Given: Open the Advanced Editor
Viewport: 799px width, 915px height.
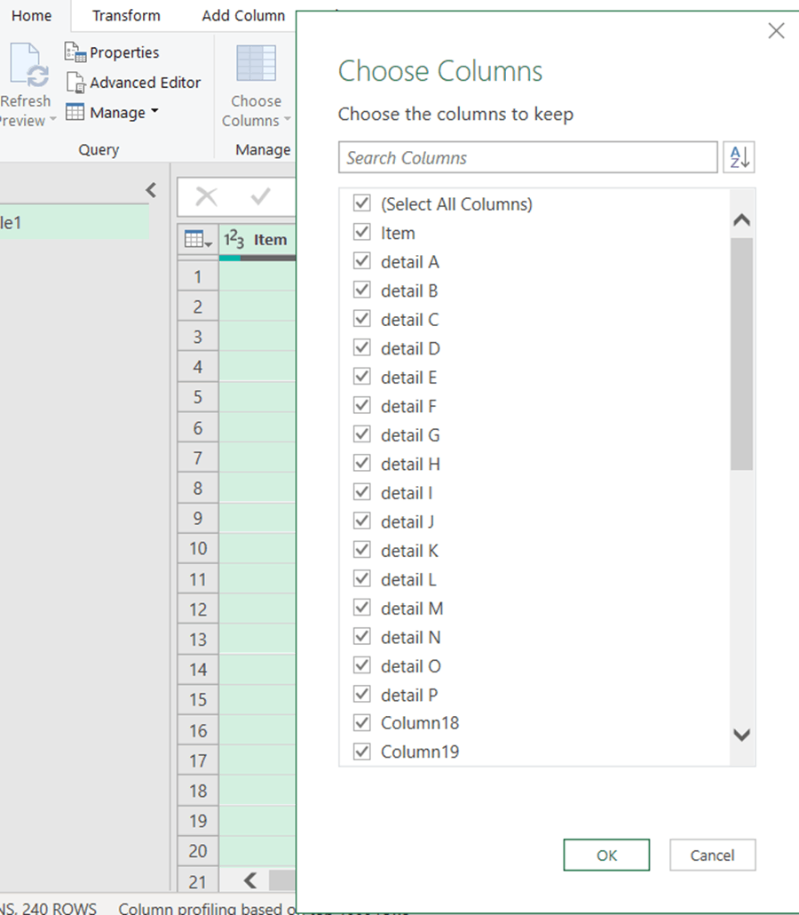Looking at the screenshot, I should [x=135, y=82].
